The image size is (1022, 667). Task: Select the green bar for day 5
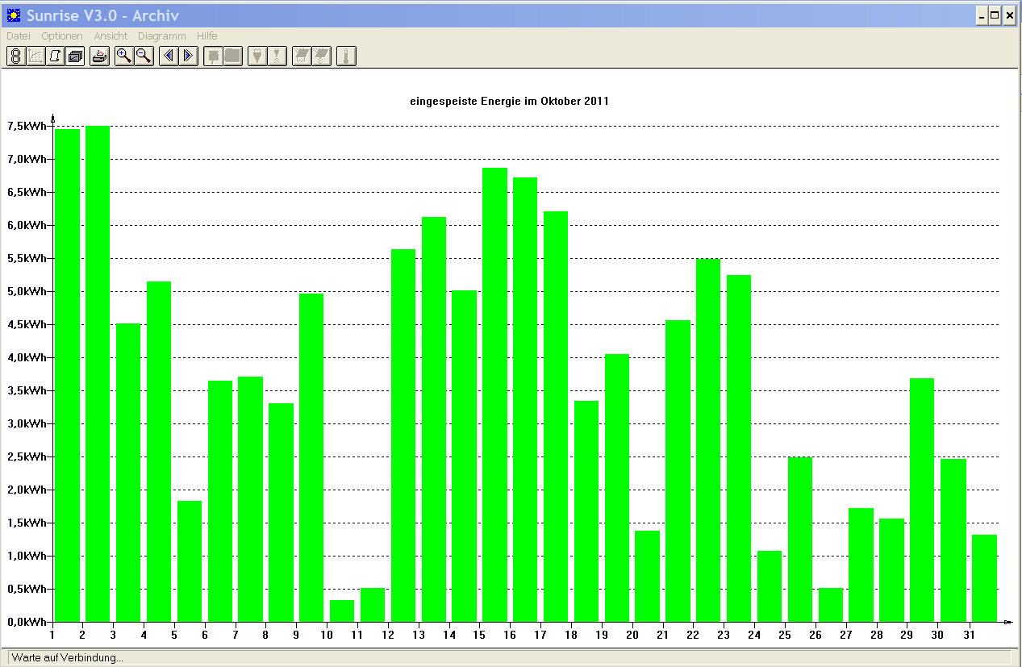[190, 561]
